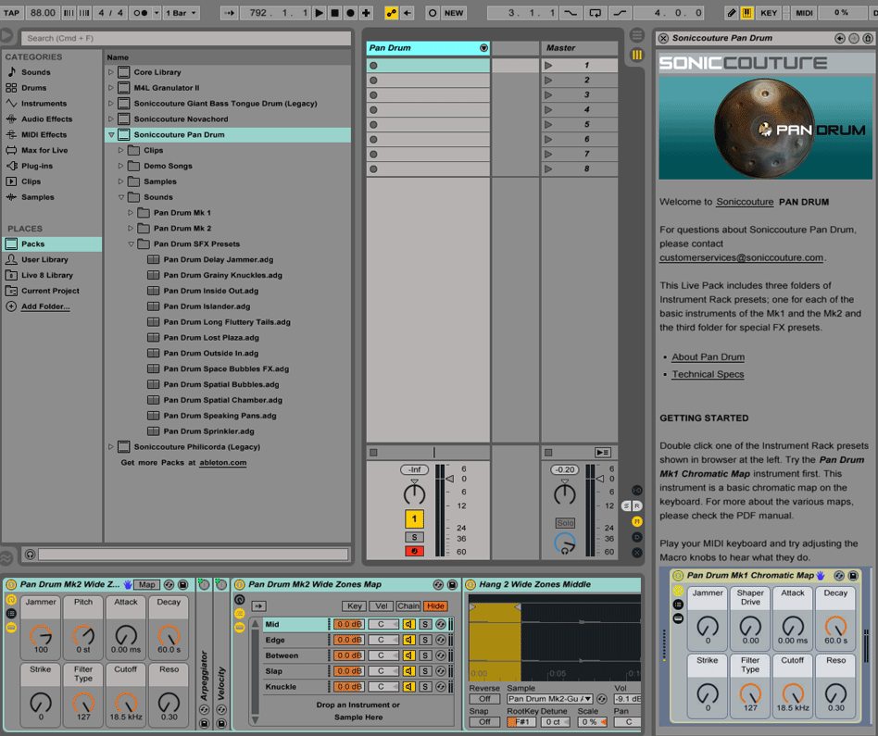Solo the Edge chain
This screenshot has width=878, height=736.
tap(425, 640)
